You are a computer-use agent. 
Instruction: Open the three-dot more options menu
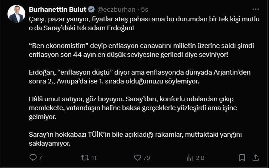[x=255, y=9]
